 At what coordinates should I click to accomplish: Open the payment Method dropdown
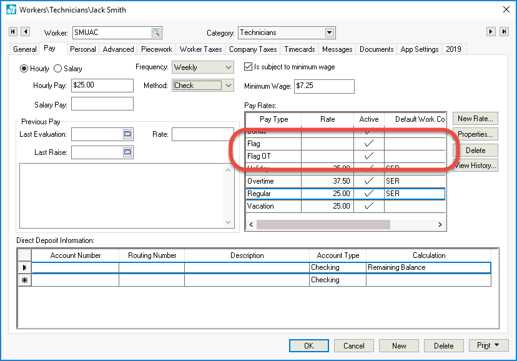coord(228,86)
